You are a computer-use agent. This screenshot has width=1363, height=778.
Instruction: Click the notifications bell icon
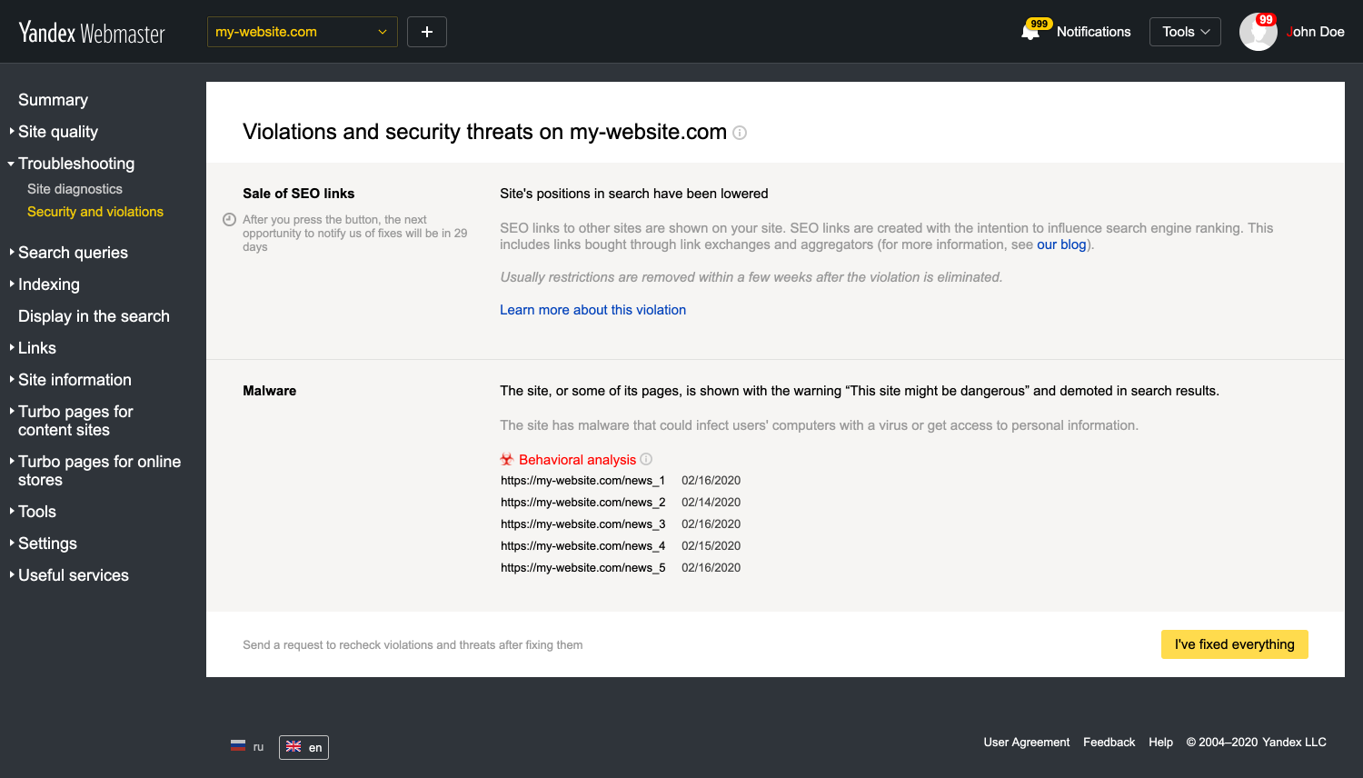click(1030, 33)
